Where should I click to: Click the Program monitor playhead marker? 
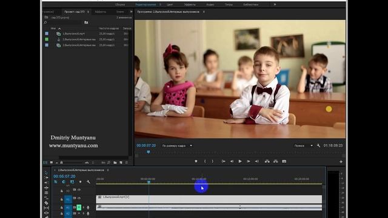[149, 152]
